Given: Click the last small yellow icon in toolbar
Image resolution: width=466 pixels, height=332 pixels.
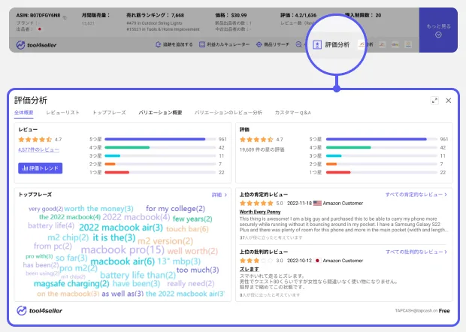Looking at the screenshot, I should coord(408,44).
